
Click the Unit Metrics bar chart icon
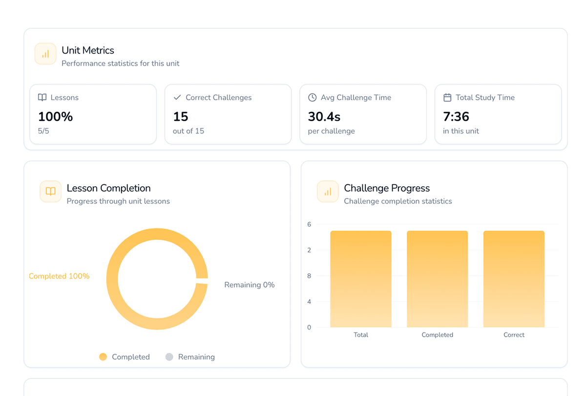(x=45, y=54)
